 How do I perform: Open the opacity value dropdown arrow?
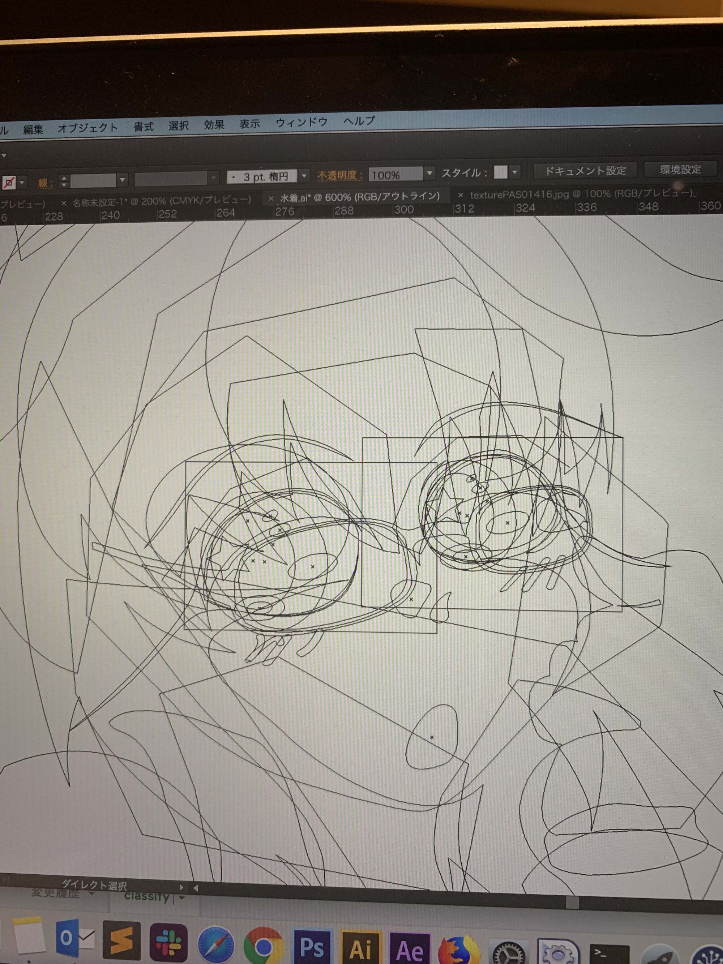429,173
